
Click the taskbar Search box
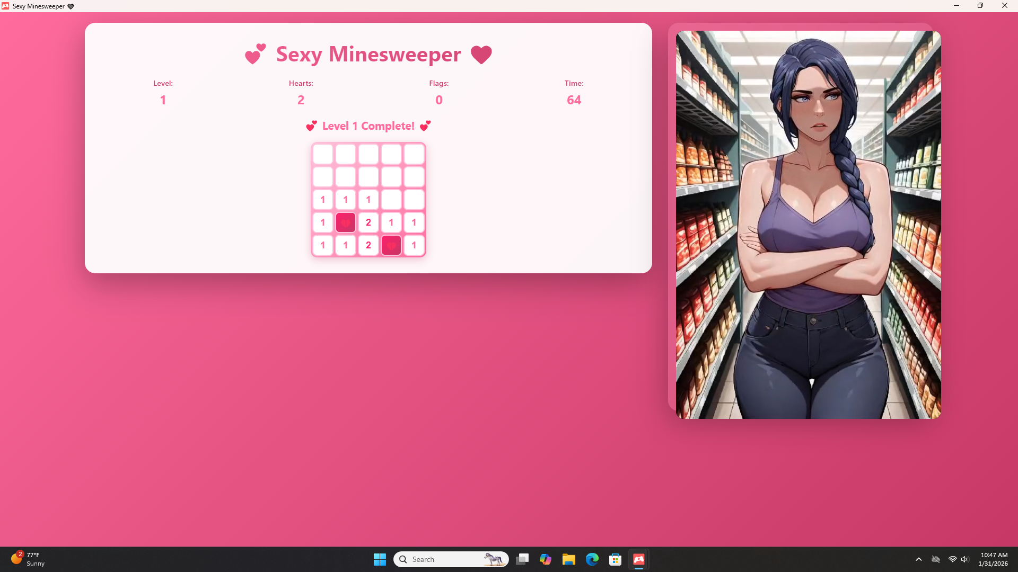pyautogui.click(x=451, y=559)
